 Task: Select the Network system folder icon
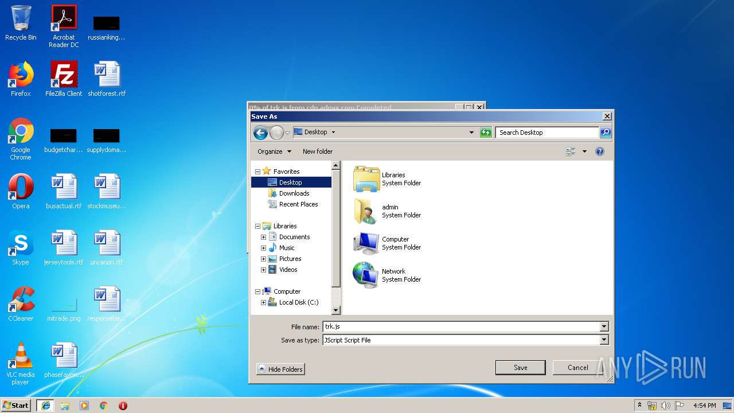coord(365,275)
